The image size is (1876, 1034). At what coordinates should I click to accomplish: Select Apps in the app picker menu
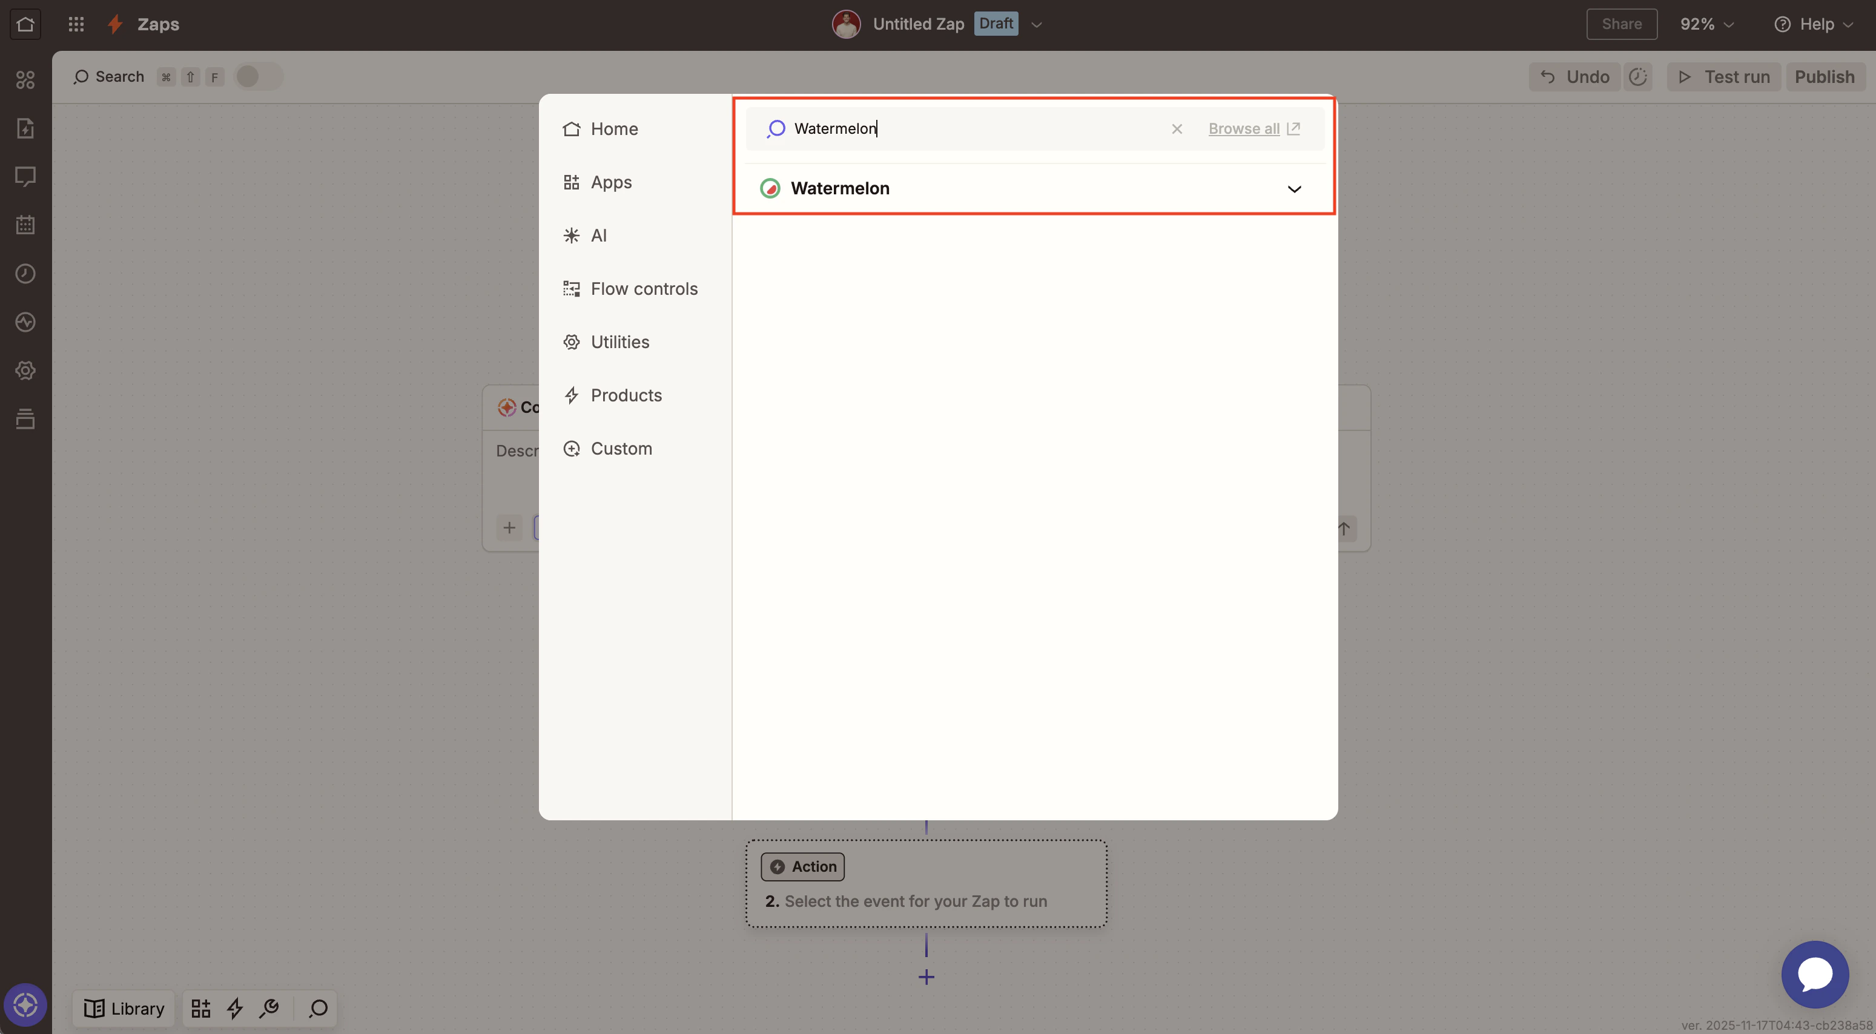[x=635, y=182]
